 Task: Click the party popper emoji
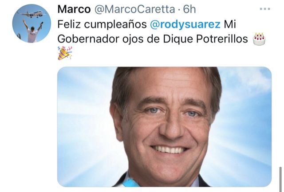point(65,53)
